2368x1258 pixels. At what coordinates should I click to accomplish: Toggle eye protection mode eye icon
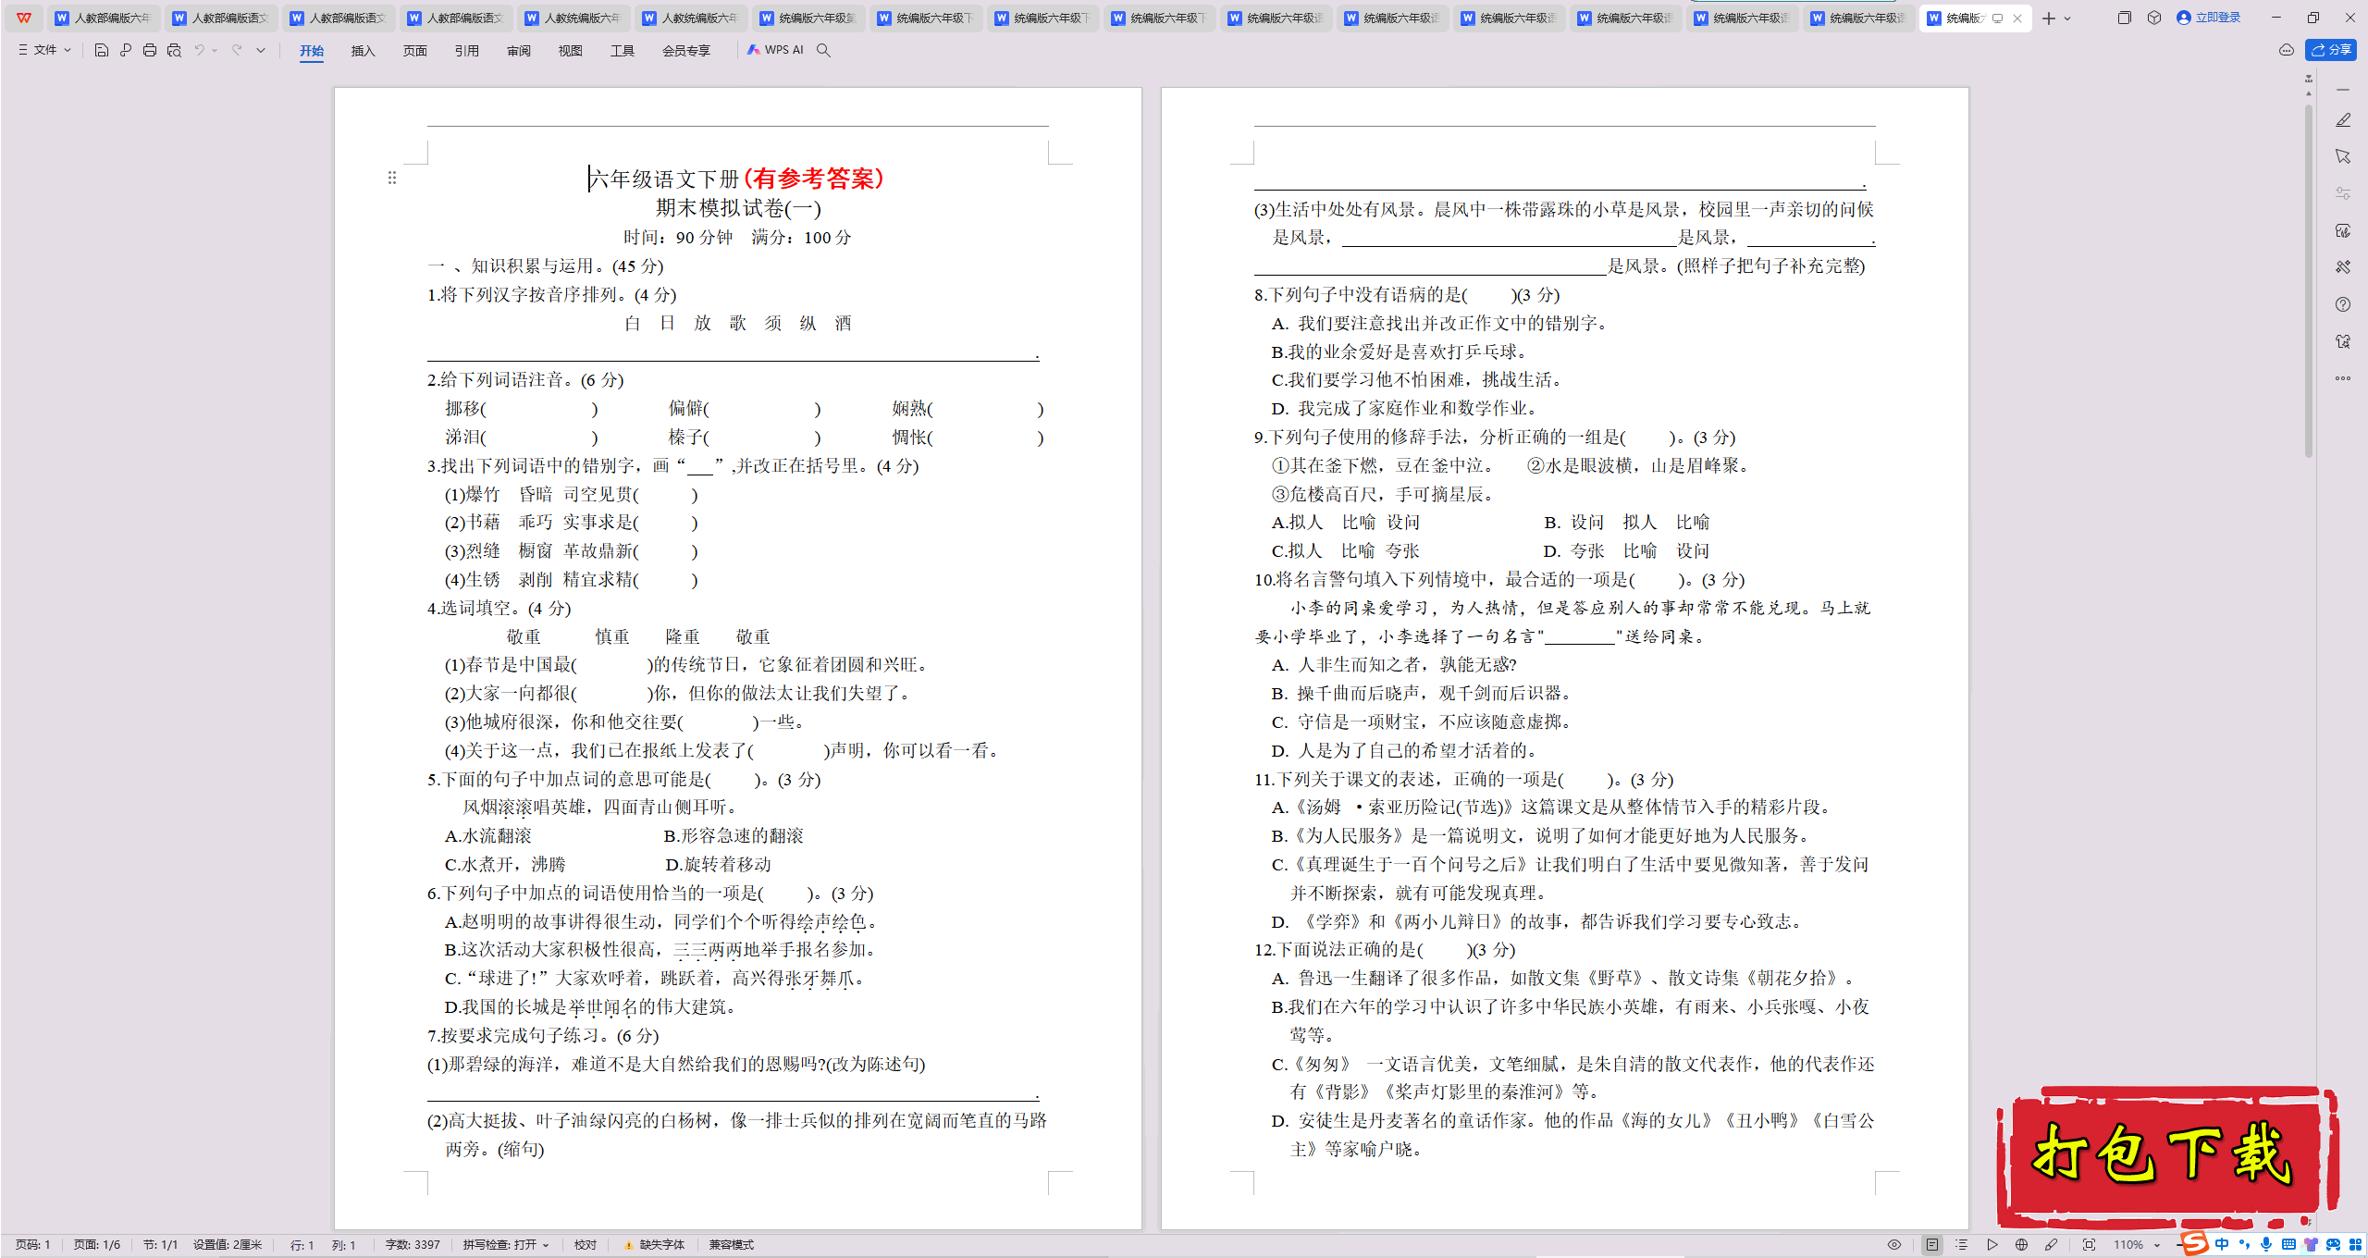pyautogui.click(x=1894, y=1245)
